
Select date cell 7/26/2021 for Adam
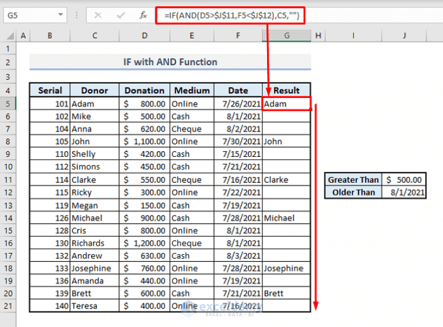[x=238, y=104]
